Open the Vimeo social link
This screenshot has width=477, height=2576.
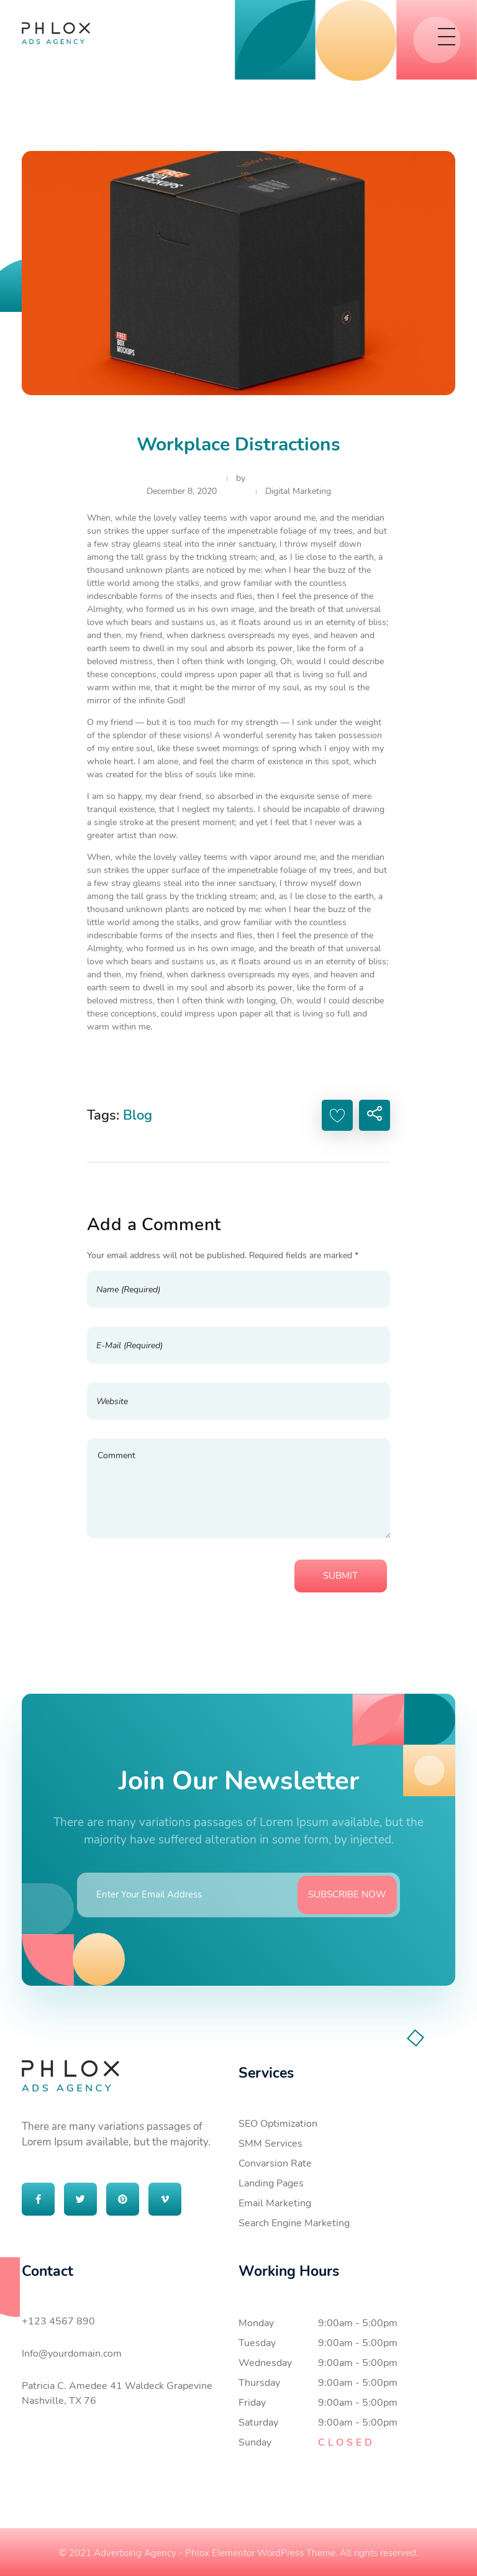tap(165, 2199)
